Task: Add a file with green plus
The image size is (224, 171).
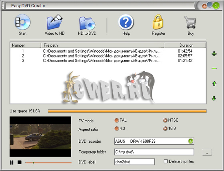Action: [x=214, y=54]
